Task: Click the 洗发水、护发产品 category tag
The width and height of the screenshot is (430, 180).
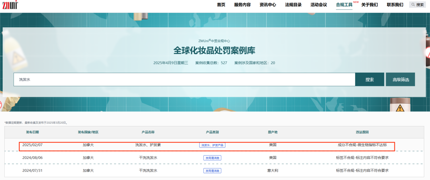Action: [x=212, y=145]
